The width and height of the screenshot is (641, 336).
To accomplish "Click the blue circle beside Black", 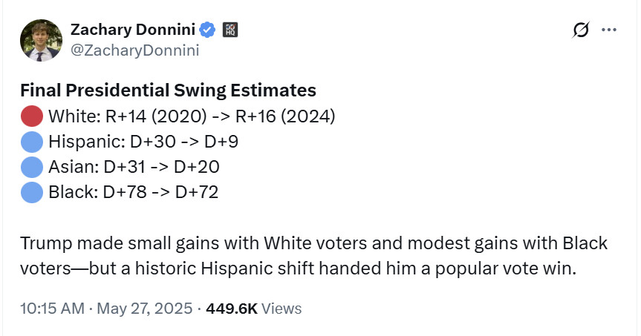I will click(x=32, y=192).
